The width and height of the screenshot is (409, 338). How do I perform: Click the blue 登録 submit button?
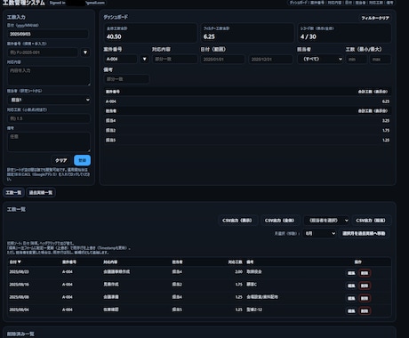click(82, 160)
